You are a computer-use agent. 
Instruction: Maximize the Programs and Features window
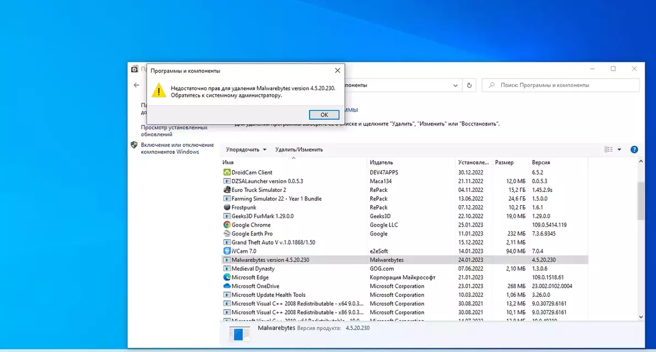(613, 69)
